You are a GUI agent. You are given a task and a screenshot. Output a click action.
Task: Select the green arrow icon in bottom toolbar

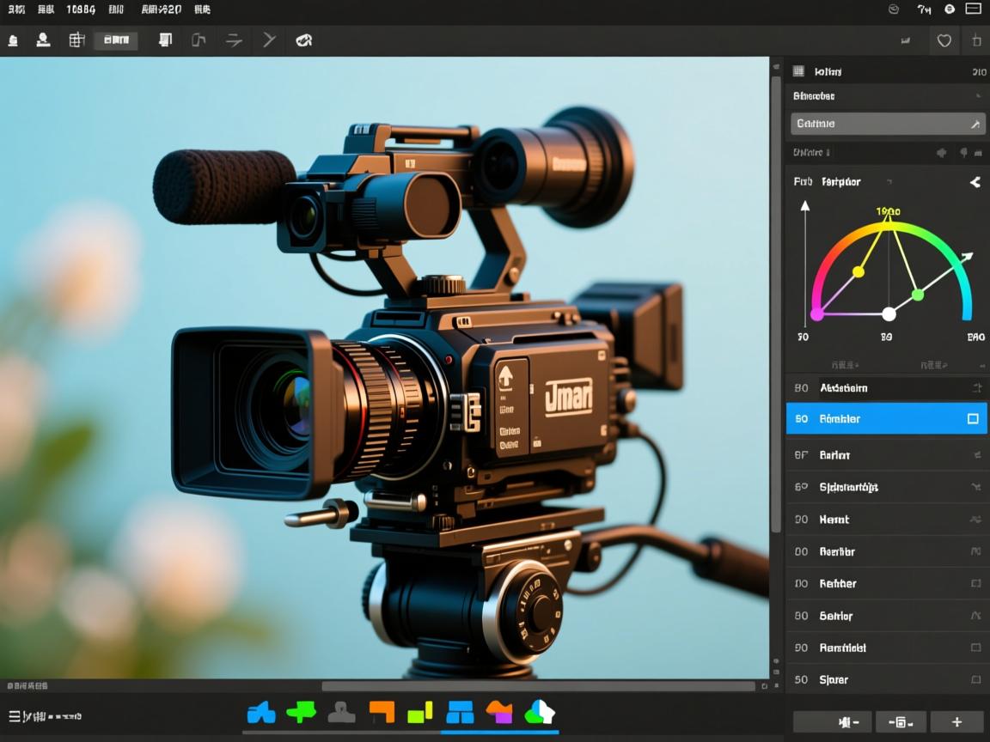point(301,712)
